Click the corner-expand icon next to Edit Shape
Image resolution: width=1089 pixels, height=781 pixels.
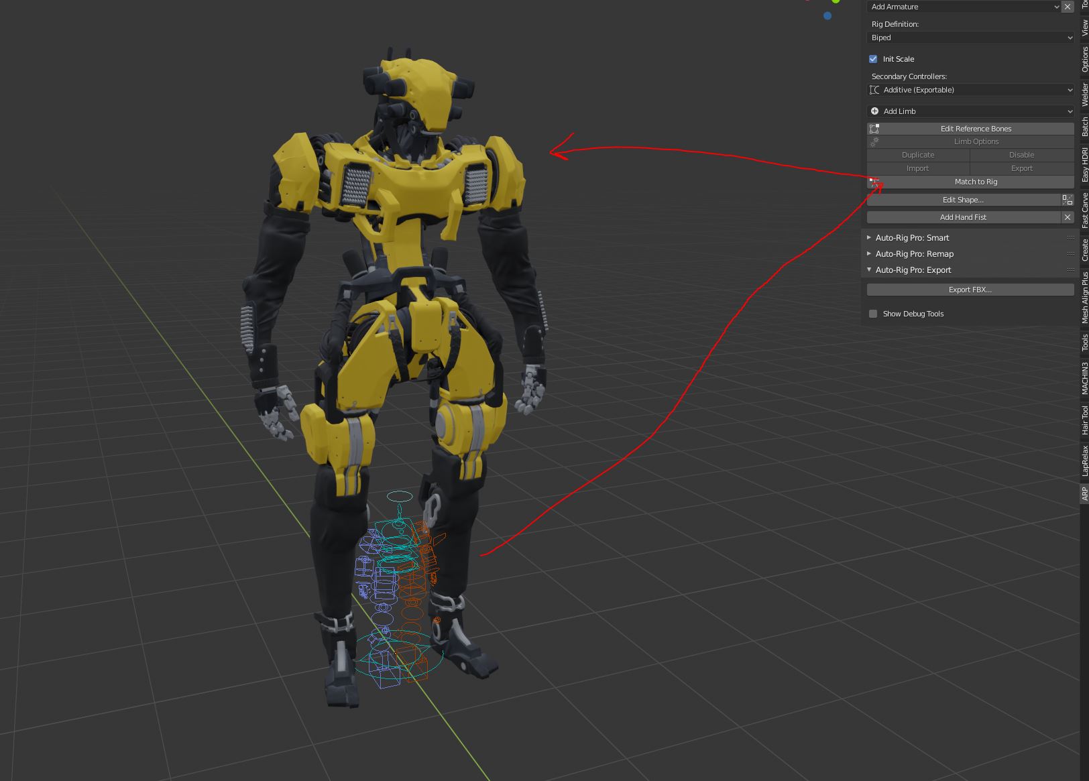pyautogui.click(x=1067, y=199)
